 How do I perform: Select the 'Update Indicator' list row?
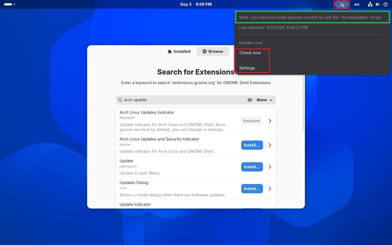[196, 204]
